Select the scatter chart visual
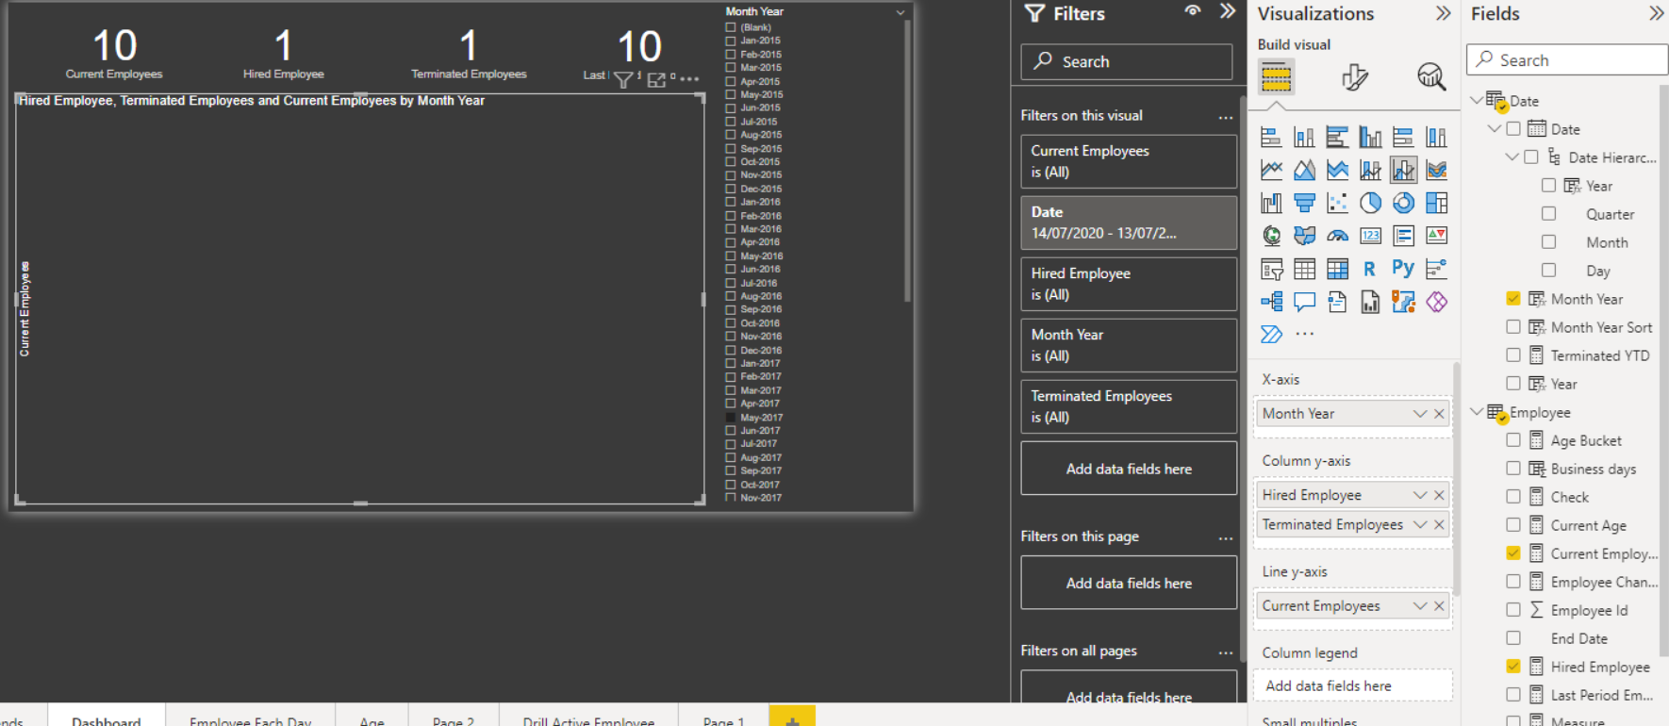The height and width of the screenshot is (726, 1669). tap(1337, 204)
